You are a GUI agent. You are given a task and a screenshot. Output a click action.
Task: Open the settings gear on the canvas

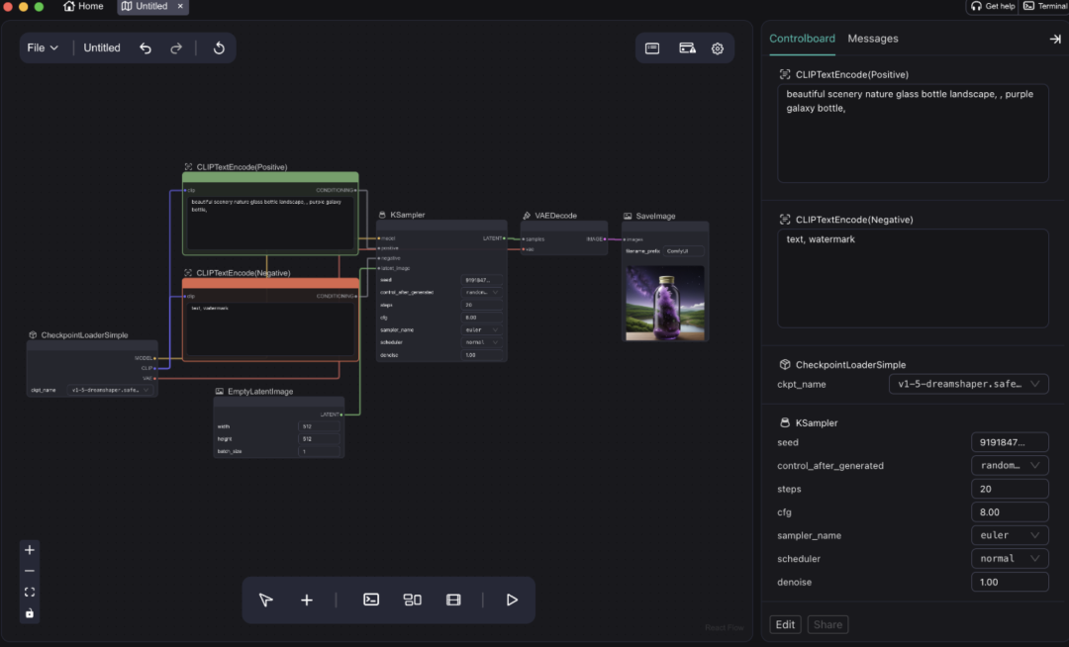(718, 47)
